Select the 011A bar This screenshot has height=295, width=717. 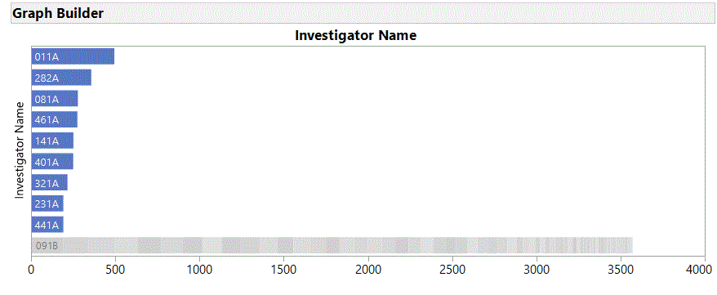tap(73, 56)
